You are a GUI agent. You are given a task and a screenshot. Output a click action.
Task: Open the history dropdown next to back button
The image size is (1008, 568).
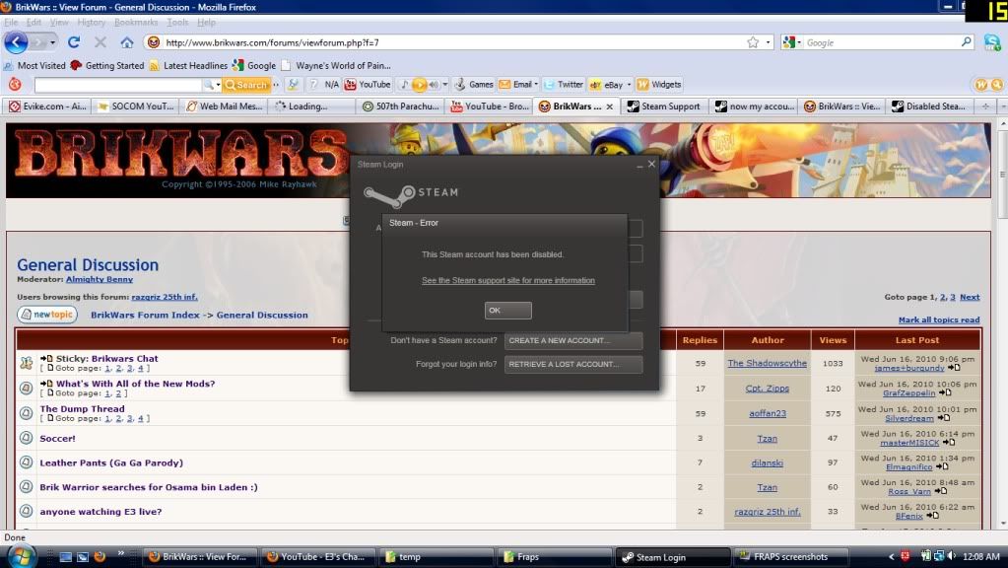52,42
